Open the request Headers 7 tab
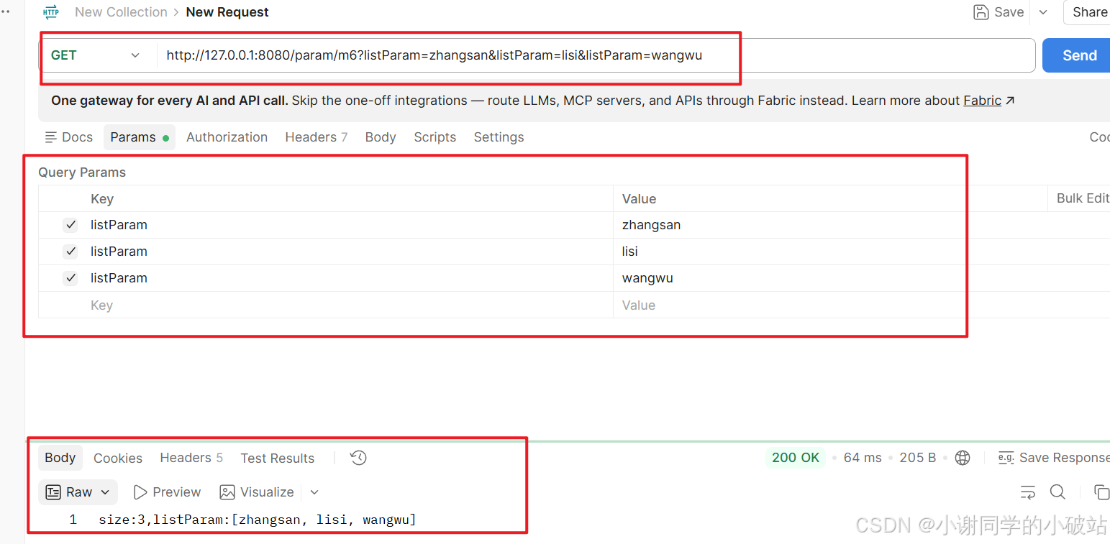The image size is (1110, 544). click(x=317, y=137)
